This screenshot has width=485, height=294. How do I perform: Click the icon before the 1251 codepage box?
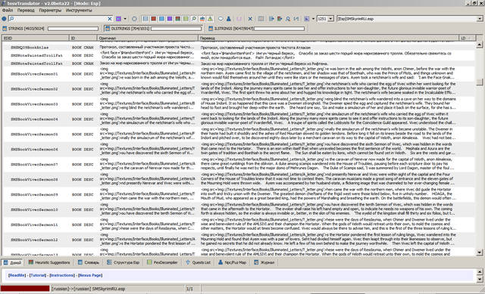click(x=306, y=19)
